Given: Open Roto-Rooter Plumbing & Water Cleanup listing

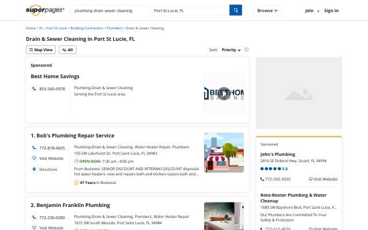Looking at the screenshot, I should click(x=293, y=198).
